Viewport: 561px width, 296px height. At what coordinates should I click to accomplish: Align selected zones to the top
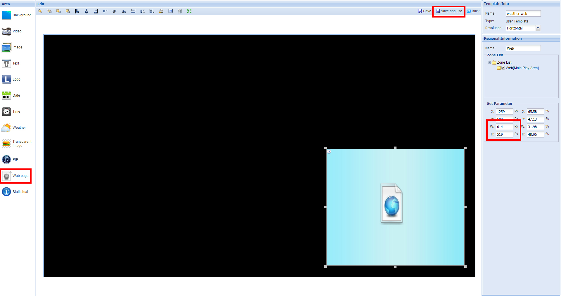point(105,11)
